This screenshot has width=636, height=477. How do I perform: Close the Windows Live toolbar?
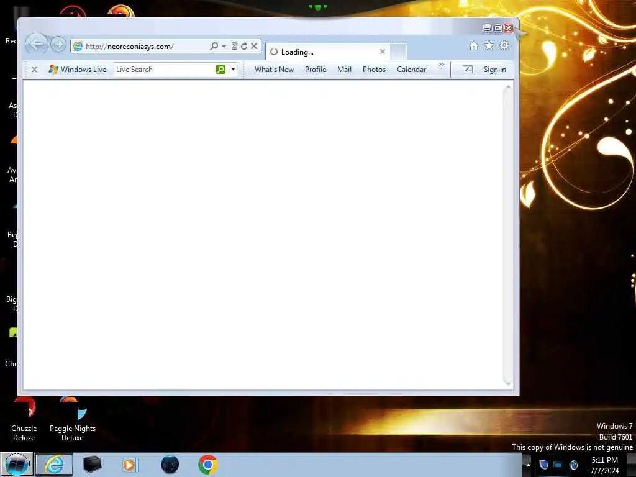click(x=35, y=70)
